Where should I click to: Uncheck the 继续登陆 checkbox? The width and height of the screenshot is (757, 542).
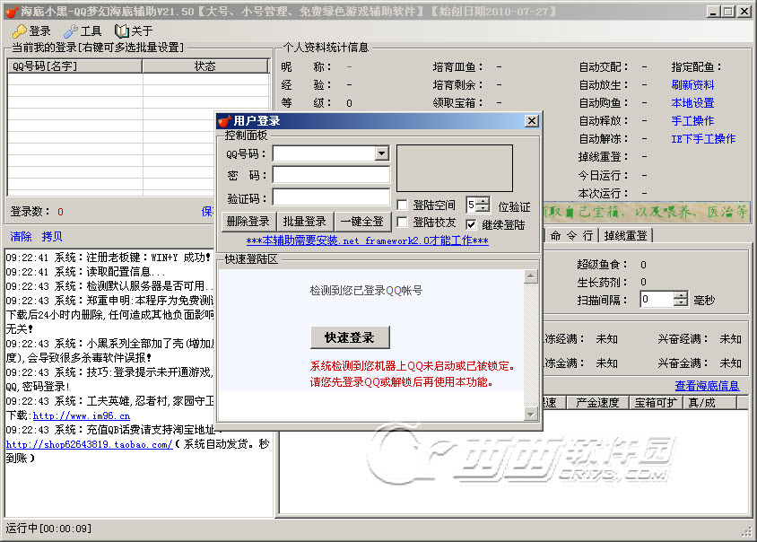coord(471,224)
